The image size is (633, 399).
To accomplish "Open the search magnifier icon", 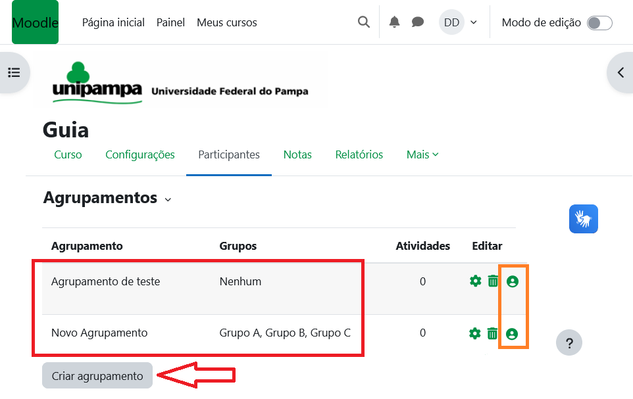I will tap(363, 22).
